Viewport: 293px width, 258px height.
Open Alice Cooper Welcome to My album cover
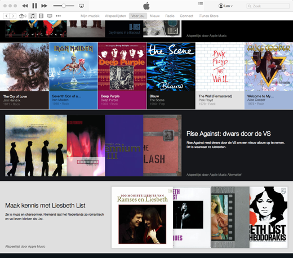[269, 67]
